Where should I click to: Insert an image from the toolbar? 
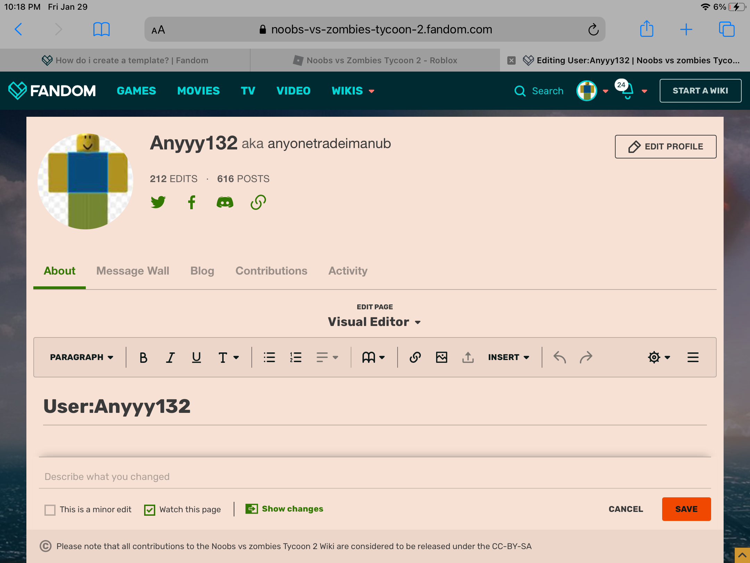point(442,357)
